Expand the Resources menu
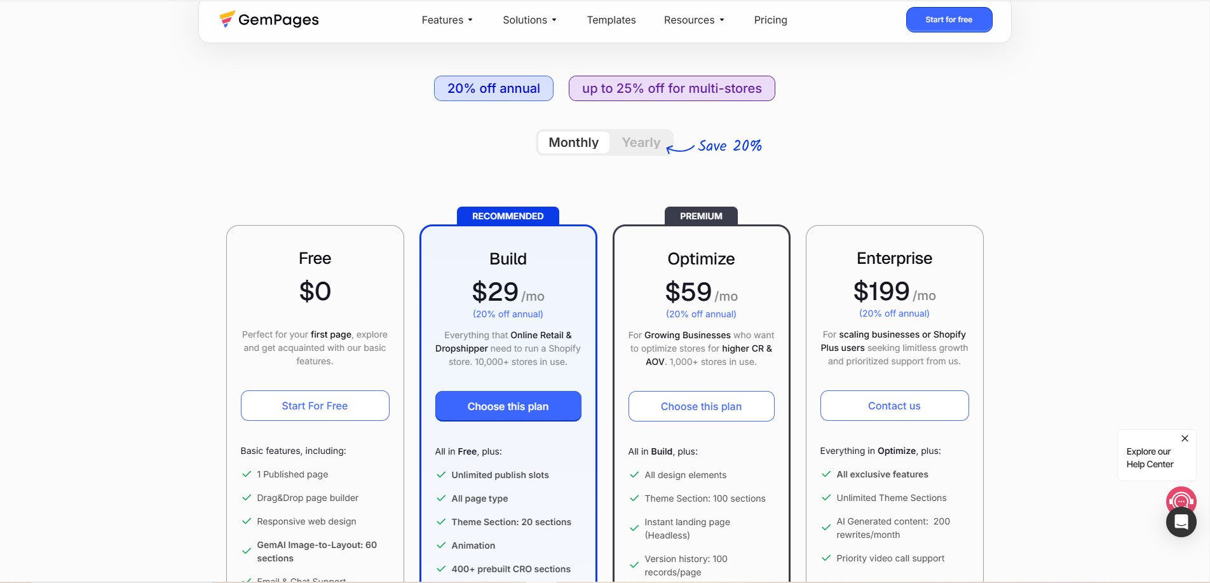 694,20
